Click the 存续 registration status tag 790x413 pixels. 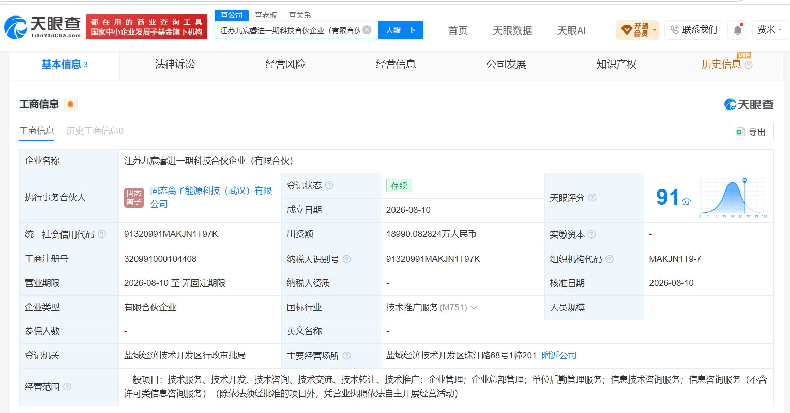[399, 186]
